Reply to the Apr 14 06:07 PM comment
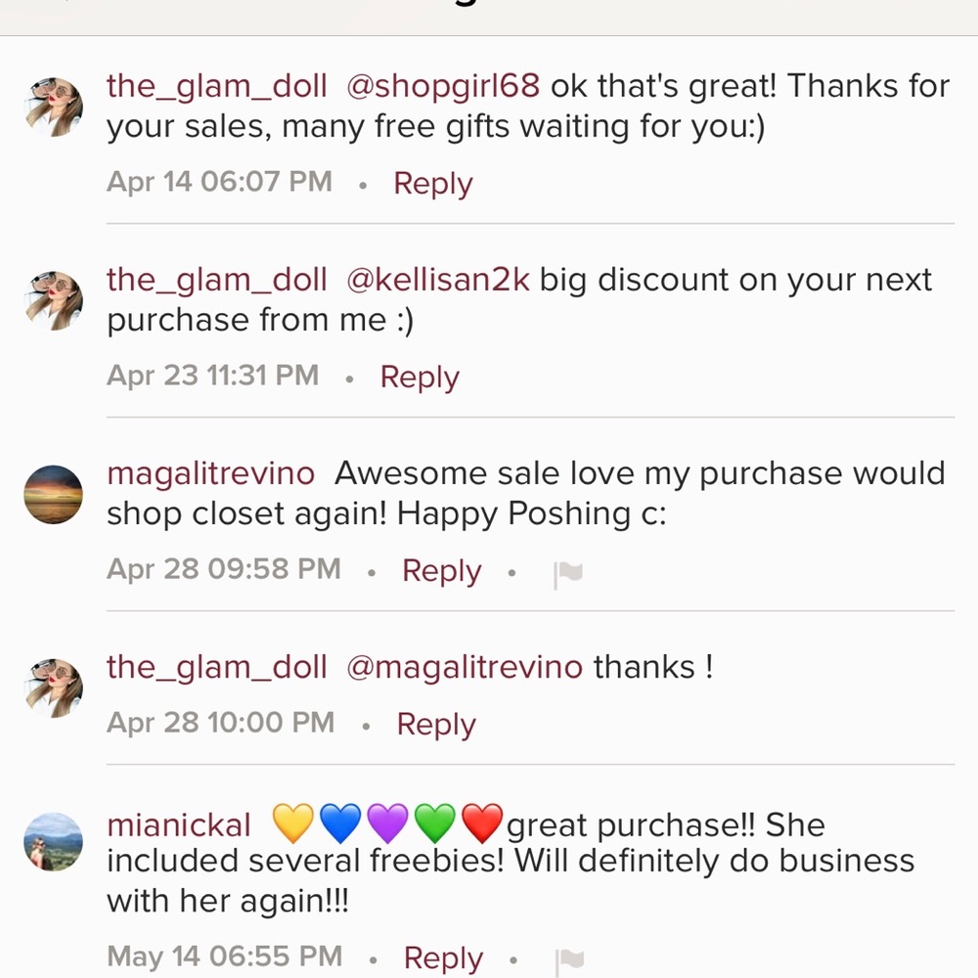 point(432,183)
